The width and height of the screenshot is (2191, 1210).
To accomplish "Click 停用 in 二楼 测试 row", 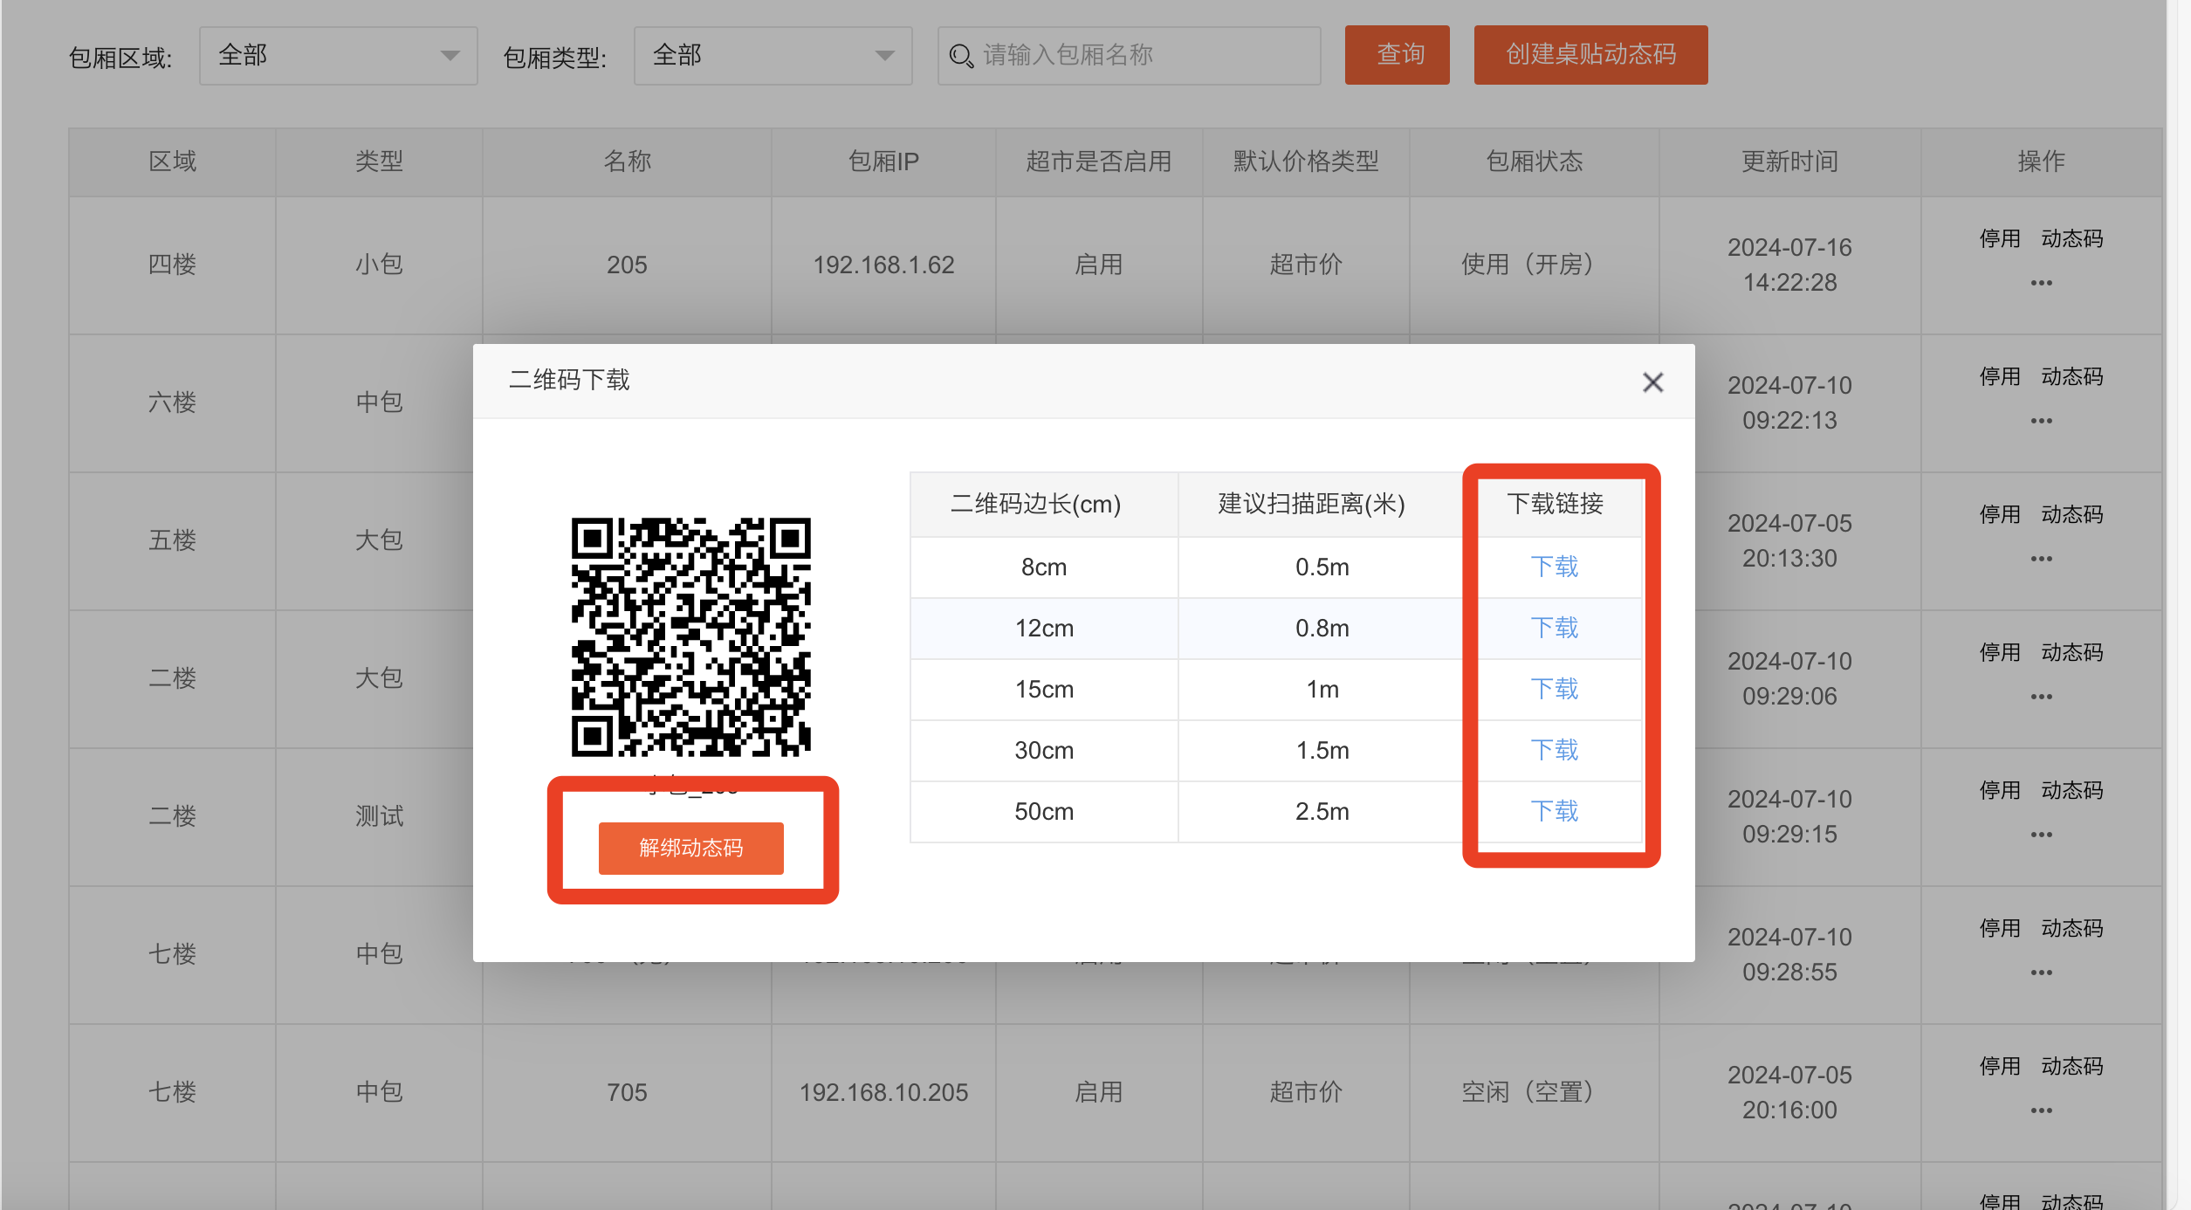I will [x=2000, y=790].
